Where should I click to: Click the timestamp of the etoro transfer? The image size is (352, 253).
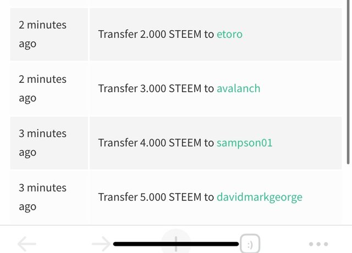[42, 34]
